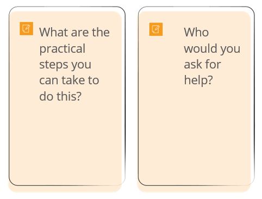262x199 pixels.
Task: Click the word 'you' after 'would'
Action: click(230, 49)
